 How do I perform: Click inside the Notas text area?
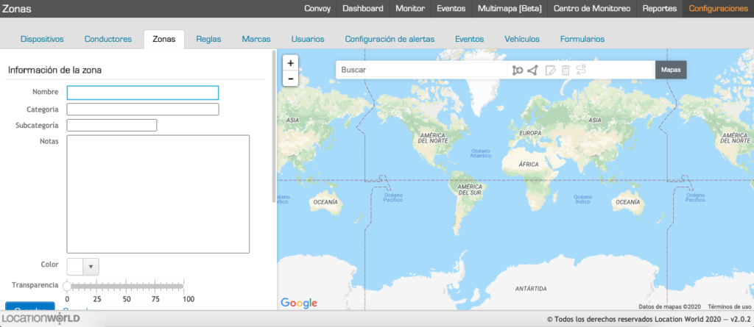click(158, 194)
